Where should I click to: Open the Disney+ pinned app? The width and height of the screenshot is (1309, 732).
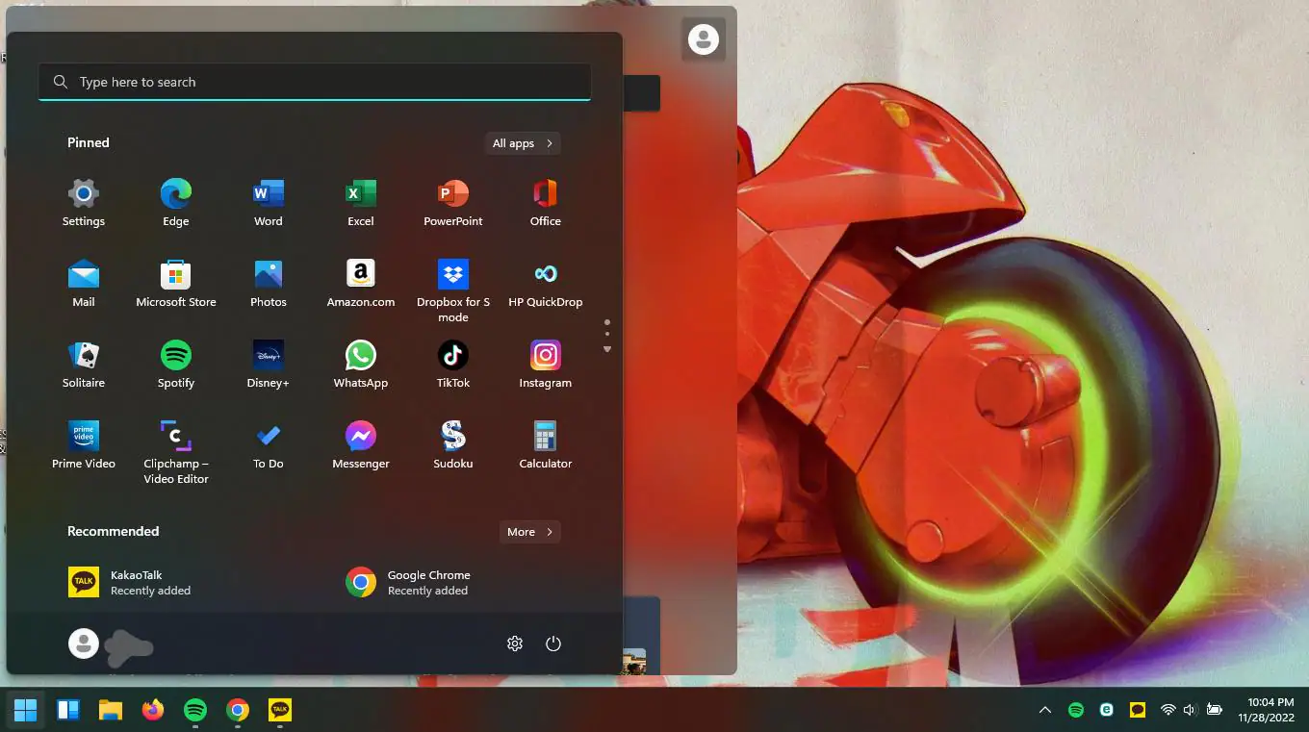[268, 365]
